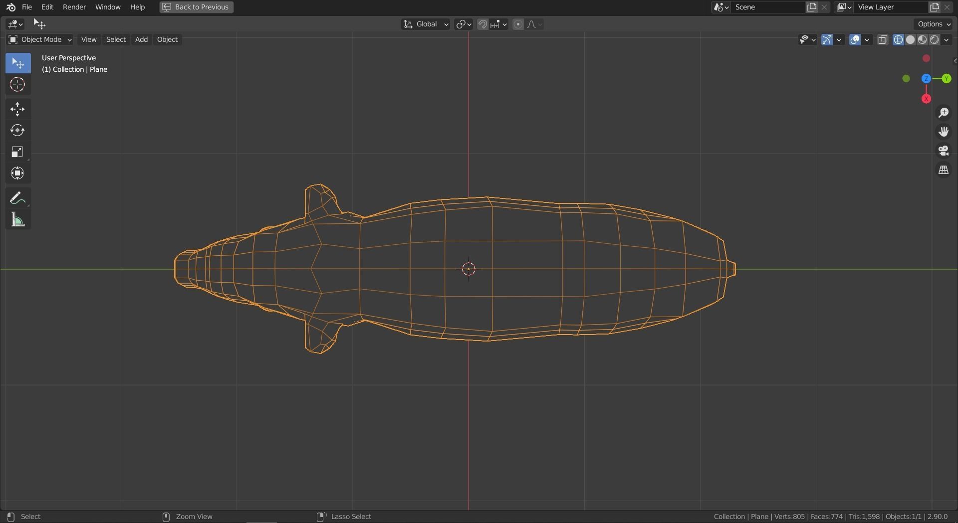Open the viewport View menu
The width and height of the screenshot is (958, 523).
pyautogui.click(x=89, y=39)
